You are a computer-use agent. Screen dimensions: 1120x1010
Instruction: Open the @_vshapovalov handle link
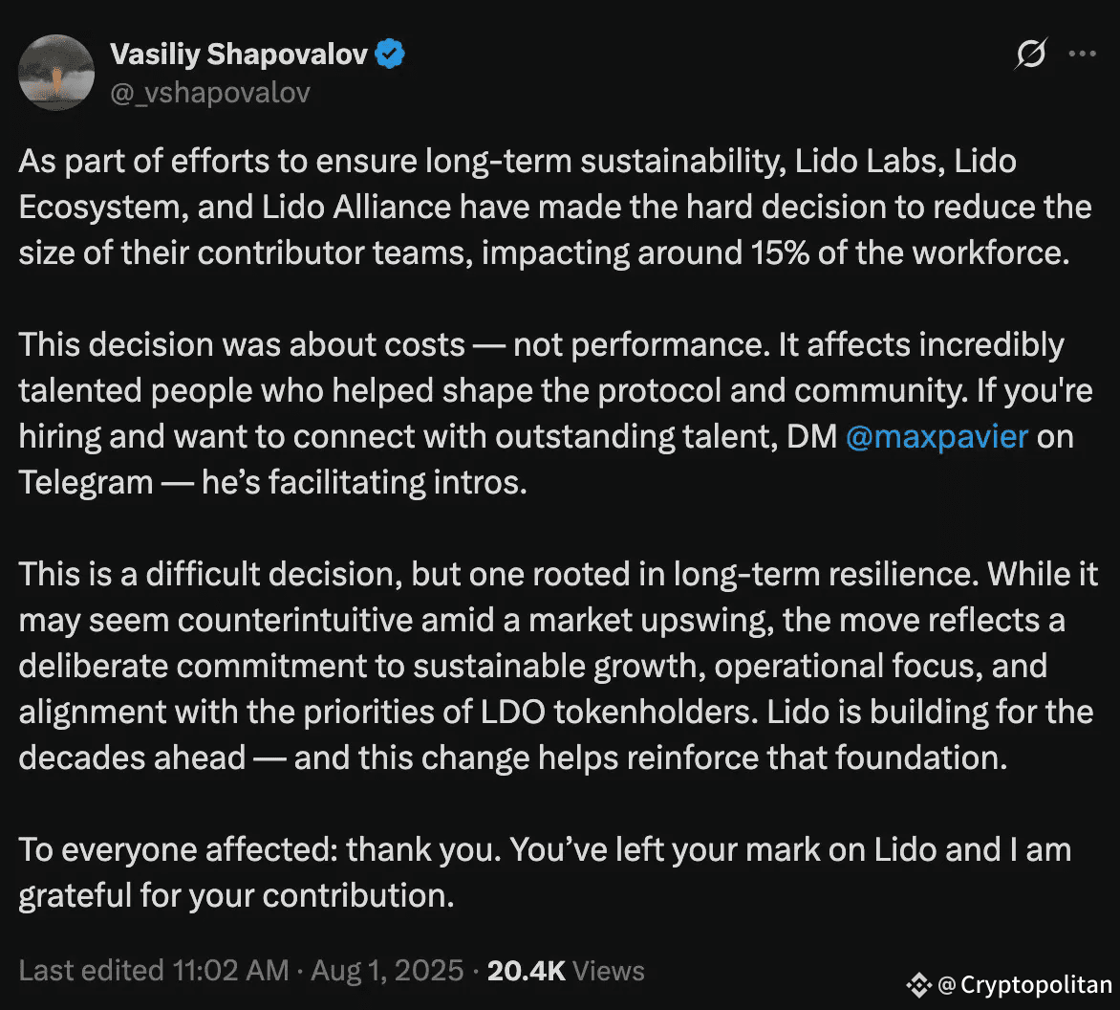(210, 93)
